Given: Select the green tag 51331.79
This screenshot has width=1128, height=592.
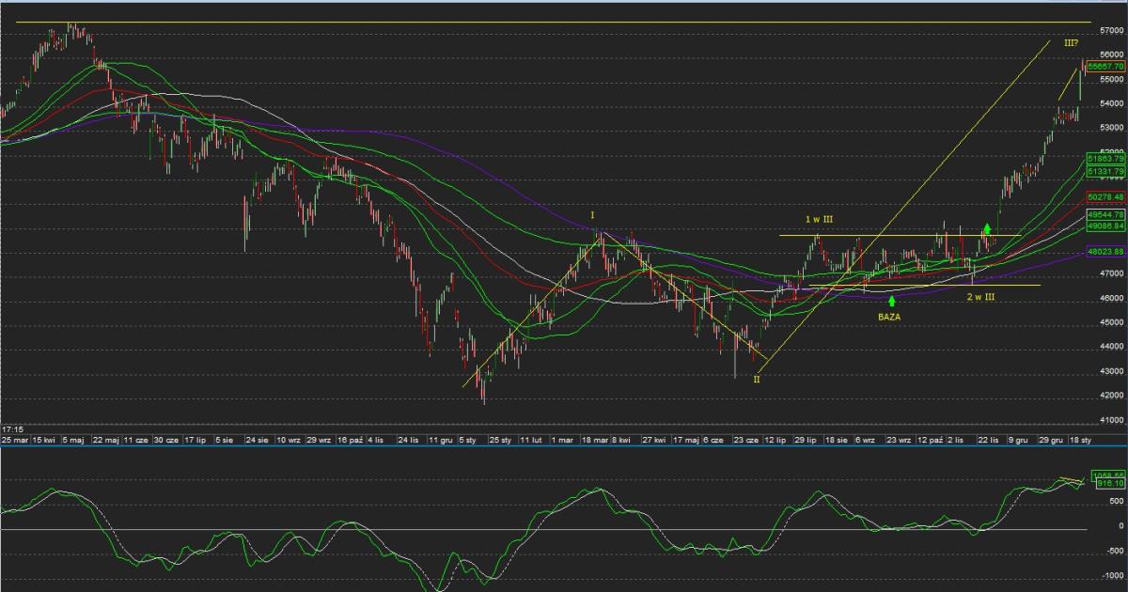Looking at the screenshot, I should coord(1106,172).
